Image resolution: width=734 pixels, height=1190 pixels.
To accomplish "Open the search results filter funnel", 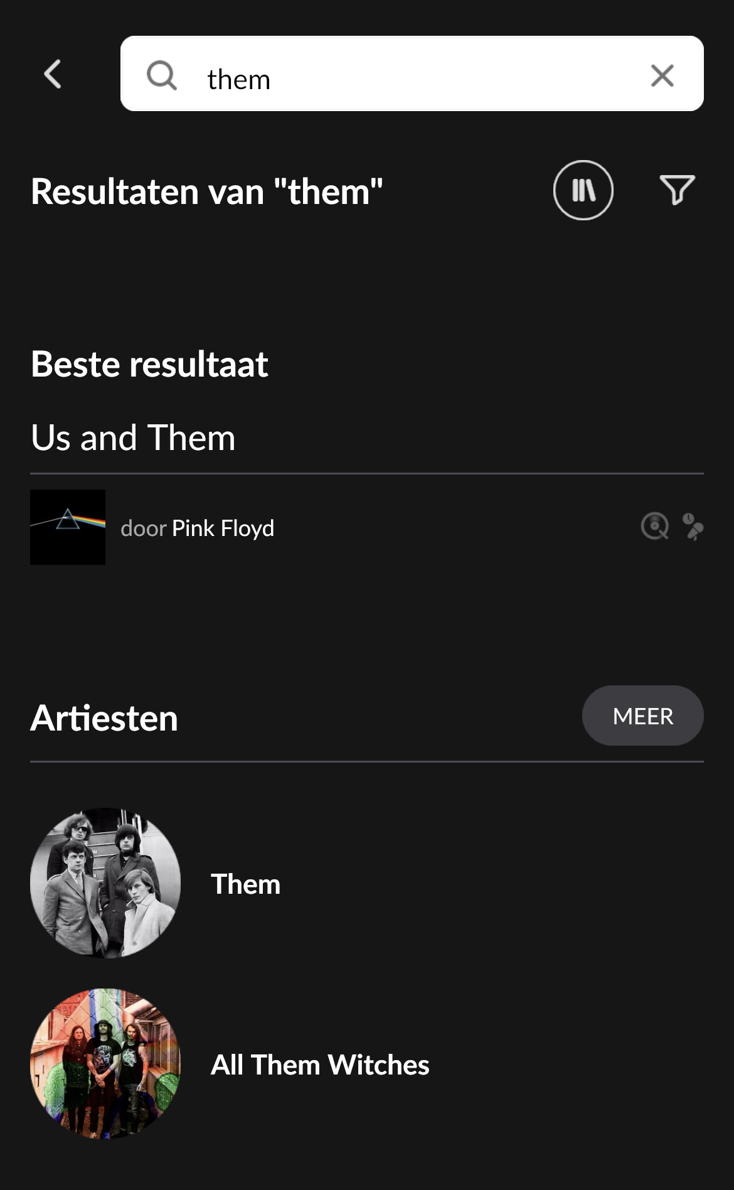I will click(x=677, y=190).
